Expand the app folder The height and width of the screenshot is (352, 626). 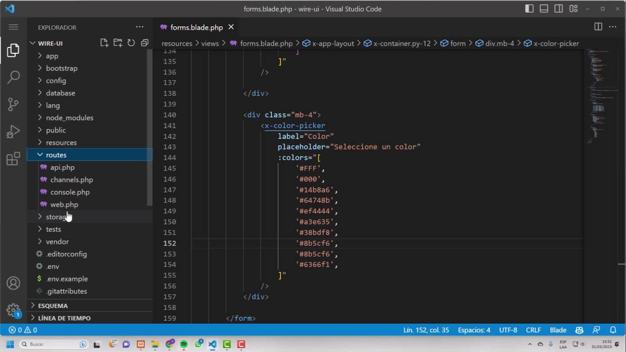point(89,56)
